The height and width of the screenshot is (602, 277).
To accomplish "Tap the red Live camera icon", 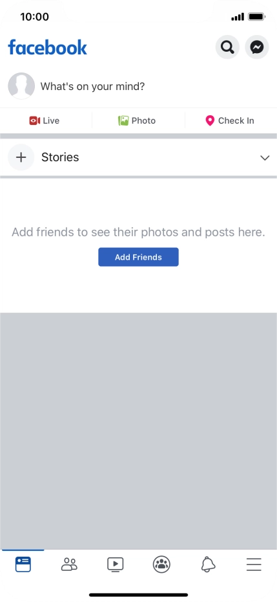I will pyautogui.click(x=34, y=120).
